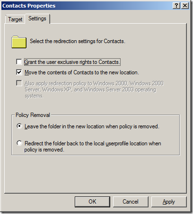193x214 pixels.
Task: Click the Cancel button
Action: [x=131, y=202]
